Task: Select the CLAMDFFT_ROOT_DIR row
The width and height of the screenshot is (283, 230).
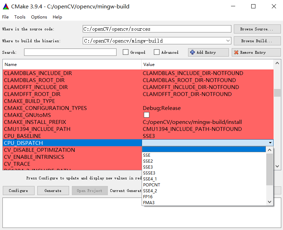Action: tap(138, 94)
